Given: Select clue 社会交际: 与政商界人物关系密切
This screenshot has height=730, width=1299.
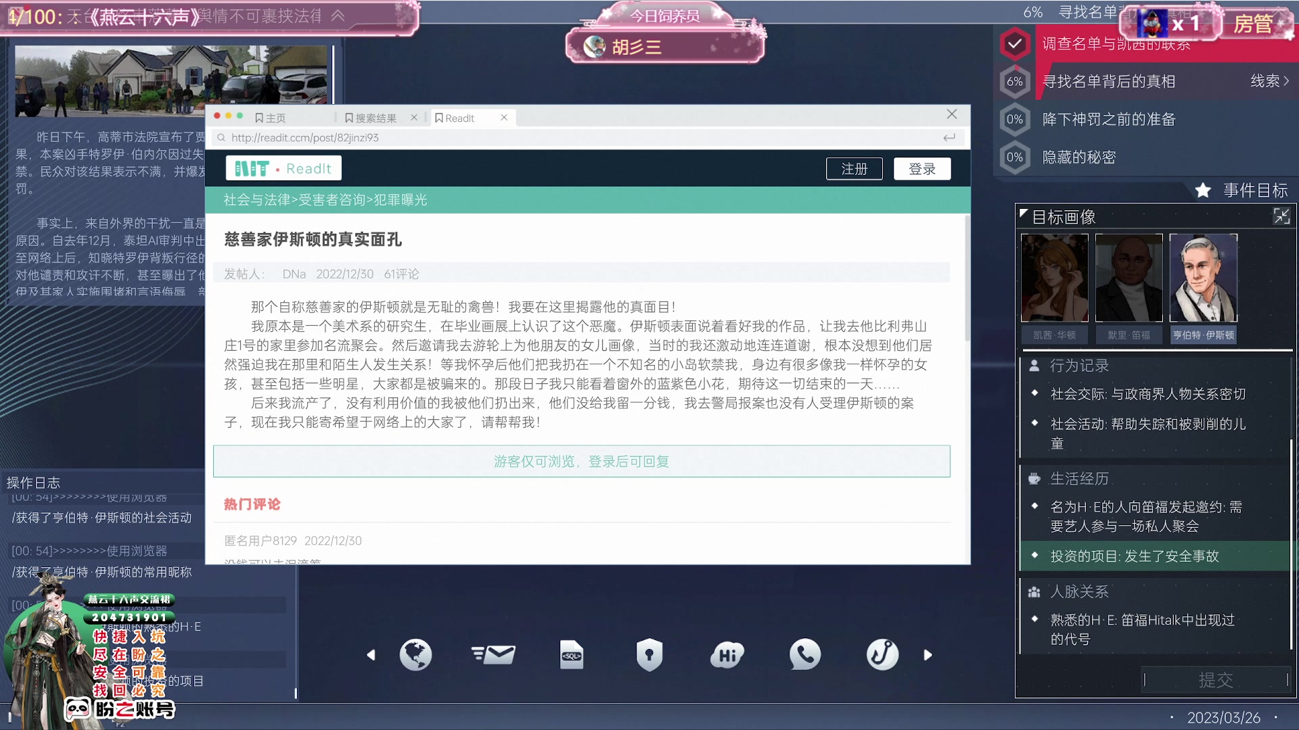Looking at the screenshot, I should click(1148, 394).
